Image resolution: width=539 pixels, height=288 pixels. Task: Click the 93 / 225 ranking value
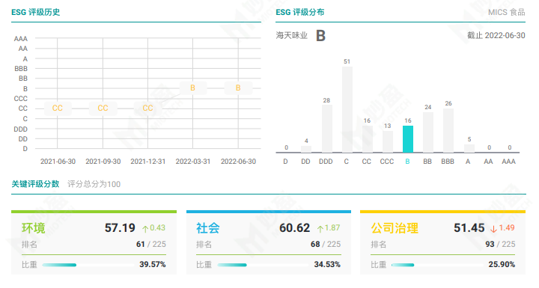point(500,245)
